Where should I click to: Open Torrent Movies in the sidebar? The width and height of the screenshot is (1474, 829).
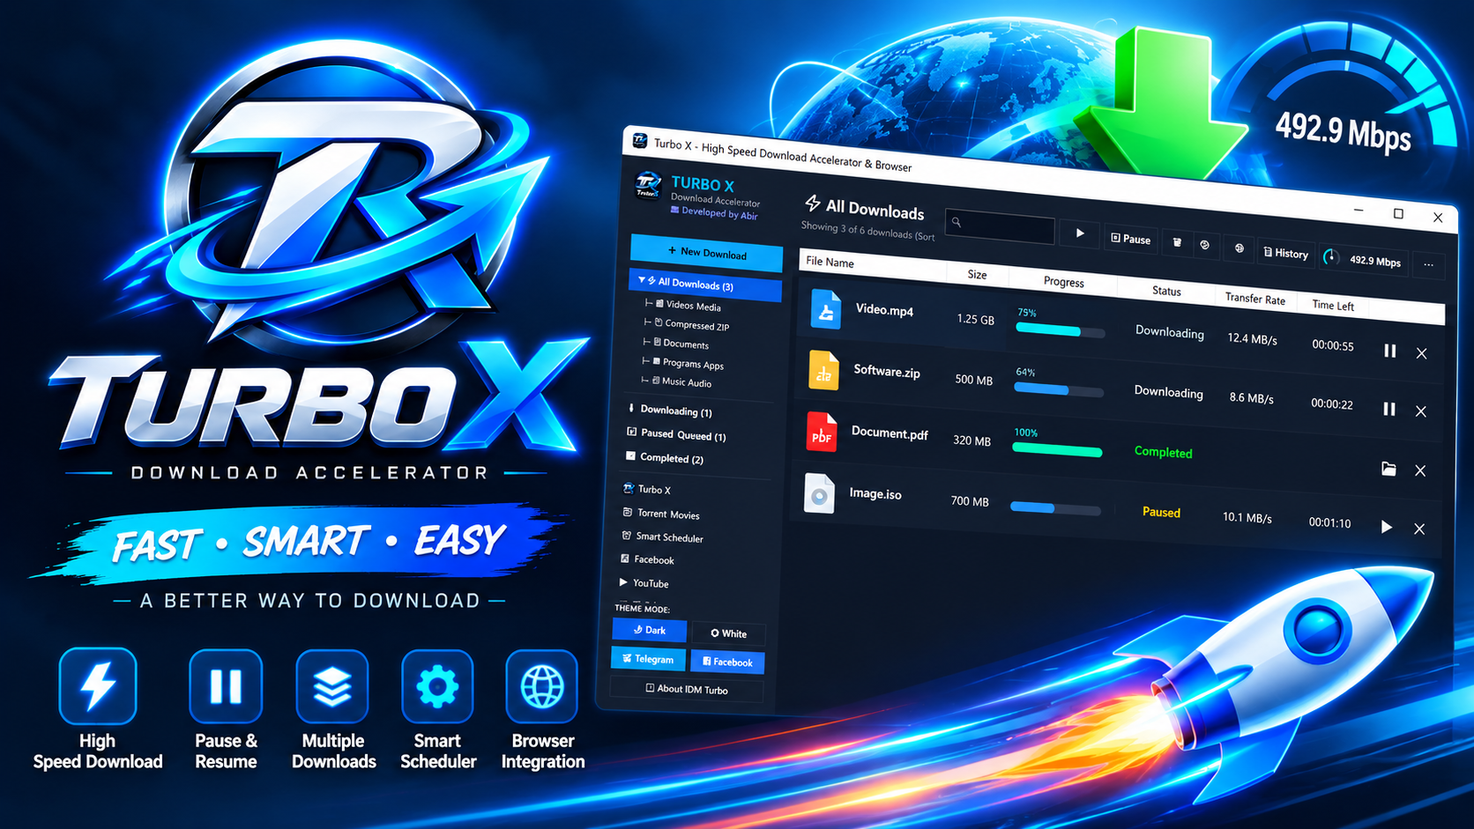pos(661,514)
